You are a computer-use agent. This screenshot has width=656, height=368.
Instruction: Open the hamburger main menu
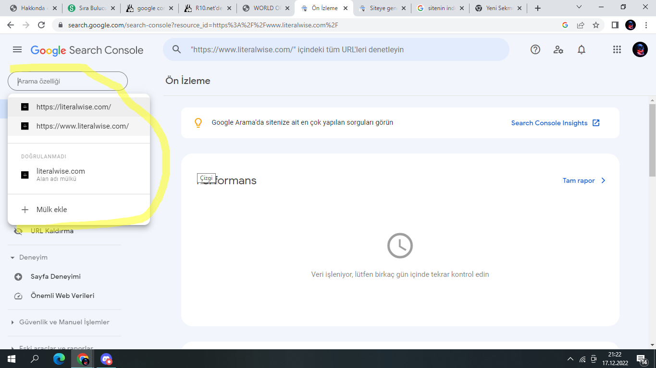point(17,49)
